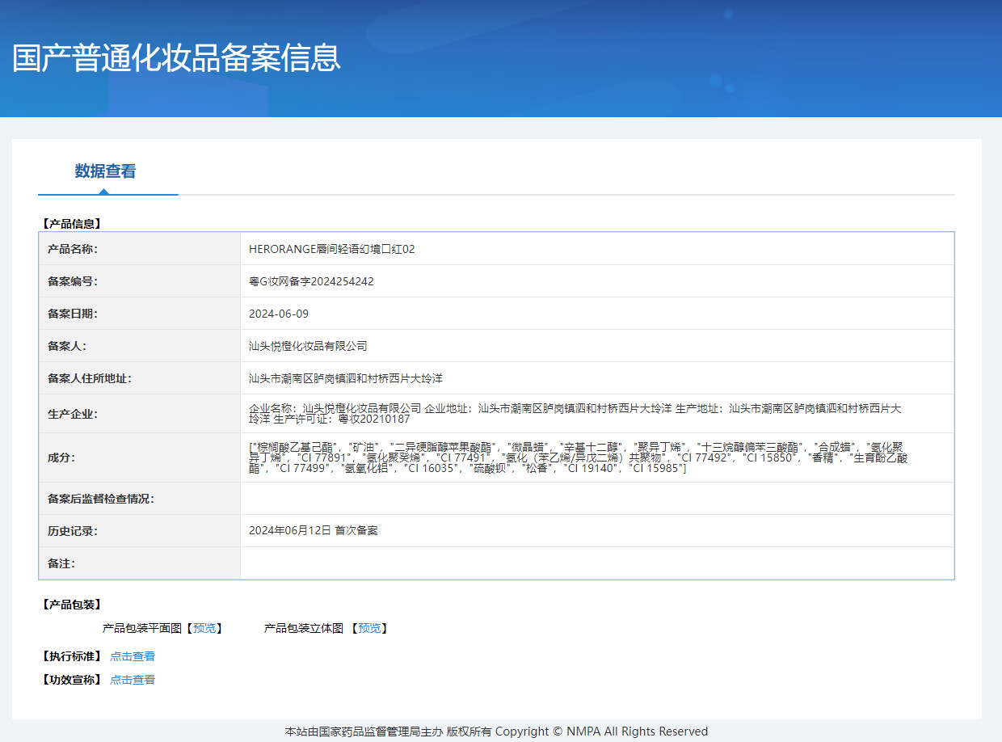
Task: Select the filer's residence address value text
Action: click(x=346, y=378)
